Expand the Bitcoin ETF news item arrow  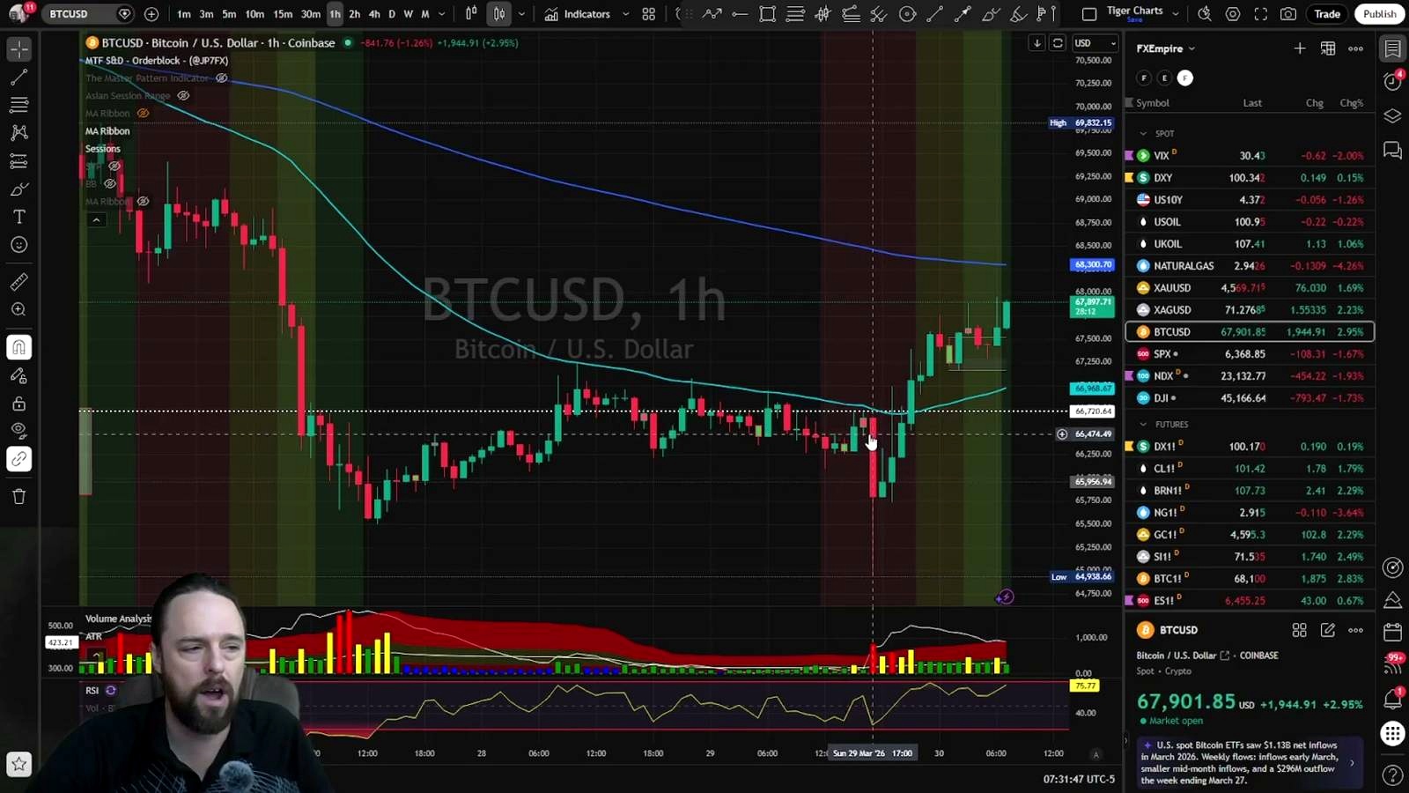pyautogui.click(x=1352, y=763)
